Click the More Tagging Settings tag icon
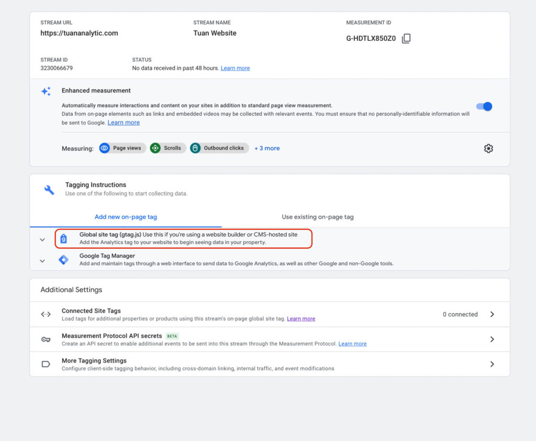The image size is (536, 441). pos(46,364)
